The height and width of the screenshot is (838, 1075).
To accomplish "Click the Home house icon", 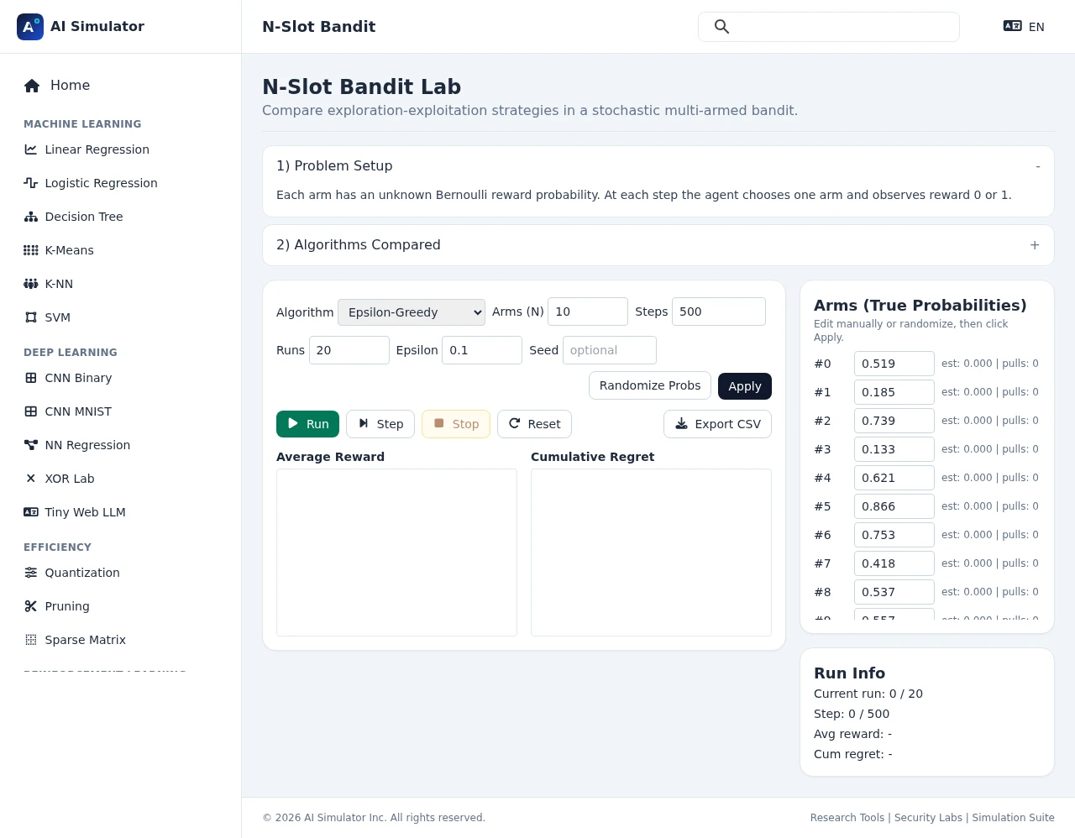I will point(32,86).
